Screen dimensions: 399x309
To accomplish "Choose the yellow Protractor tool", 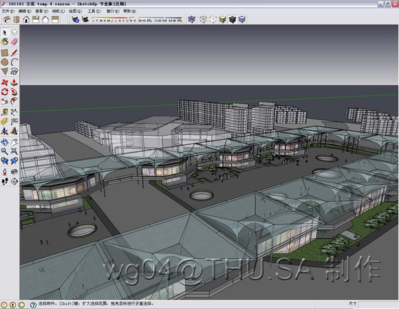I will 4,122.
